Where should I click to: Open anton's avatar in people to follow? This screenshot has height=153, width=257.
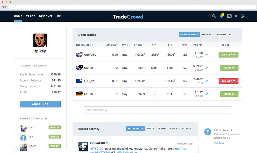[23, 147]
